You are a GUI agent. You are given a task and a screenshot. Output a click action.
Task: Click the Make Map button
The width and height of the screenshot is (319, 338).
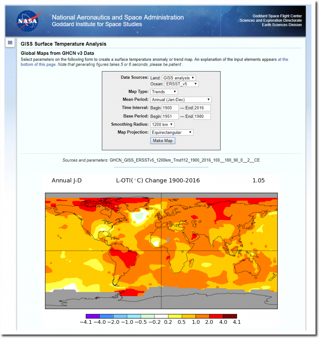pyautogui.click(x=163, y=141)
